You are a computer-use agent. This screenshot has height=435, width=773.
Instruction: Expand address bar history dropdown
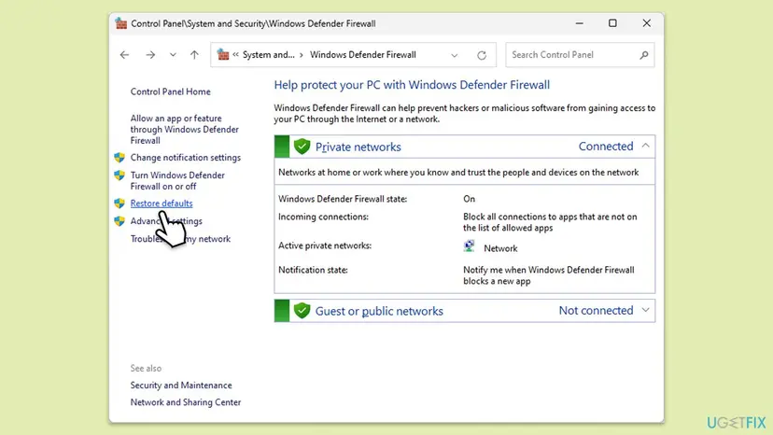pyautogui.click(x=454, y=55)
